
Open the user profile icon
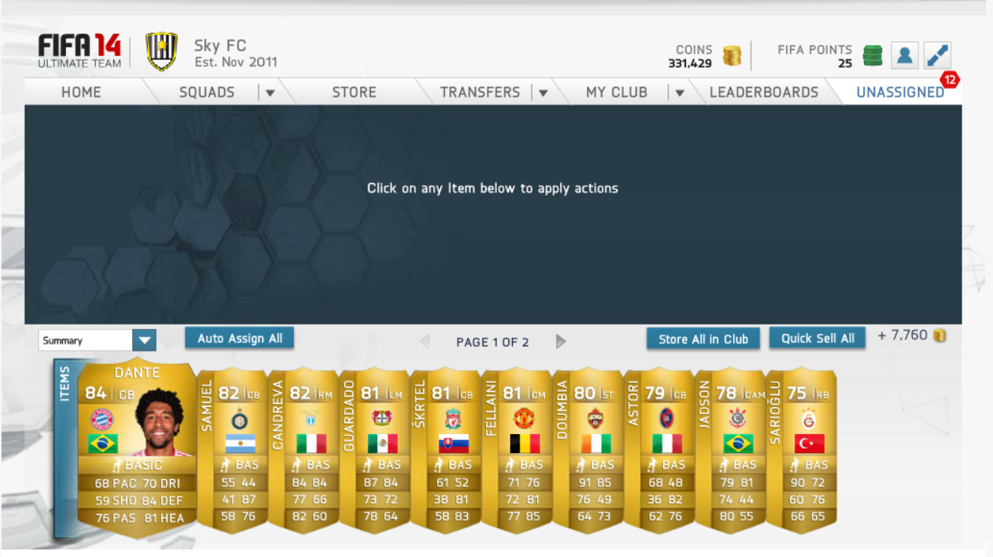(905, 55)
